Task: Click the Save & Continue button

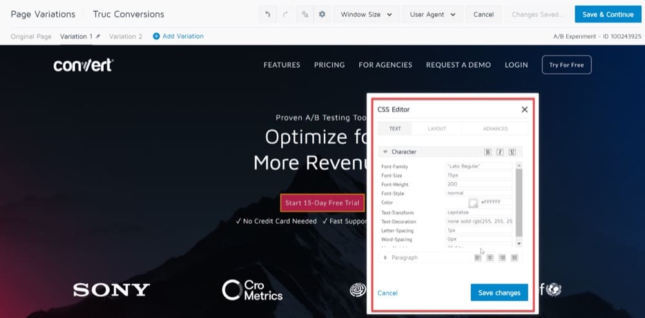Action: [x=608, y=14]
